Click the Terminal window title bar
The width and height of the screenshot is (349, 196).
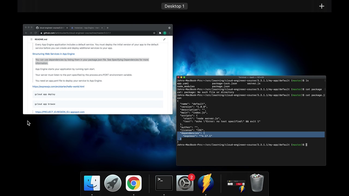(x=251, y=77)
